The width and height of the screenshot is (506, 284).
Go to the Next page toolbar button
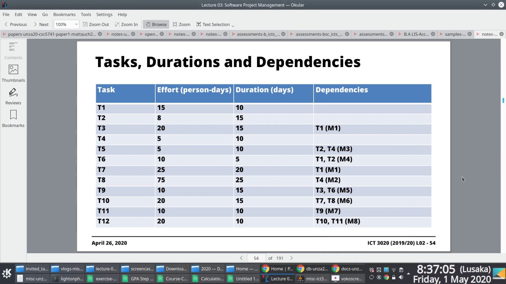(41, 24)
